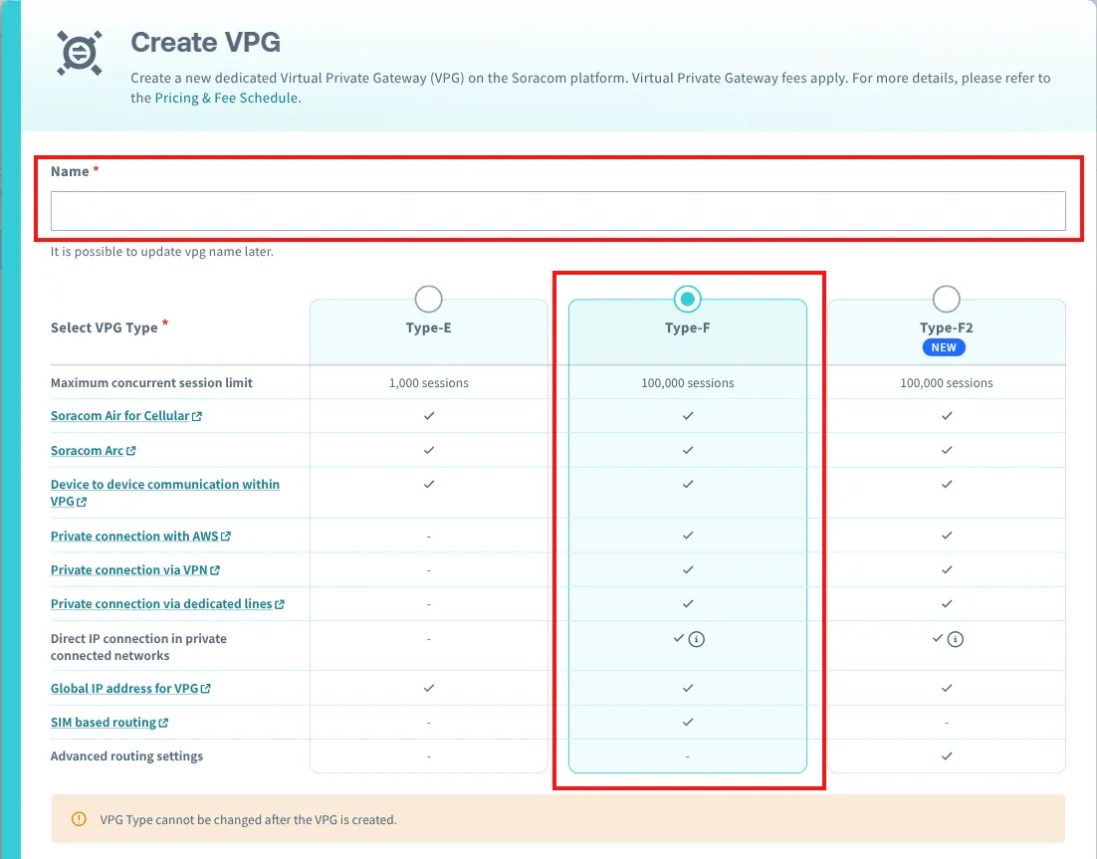The image size is (1097, 859).
Task: Click Type-F2 checkmark for Advanced routing settings
Action: [947, 756]
